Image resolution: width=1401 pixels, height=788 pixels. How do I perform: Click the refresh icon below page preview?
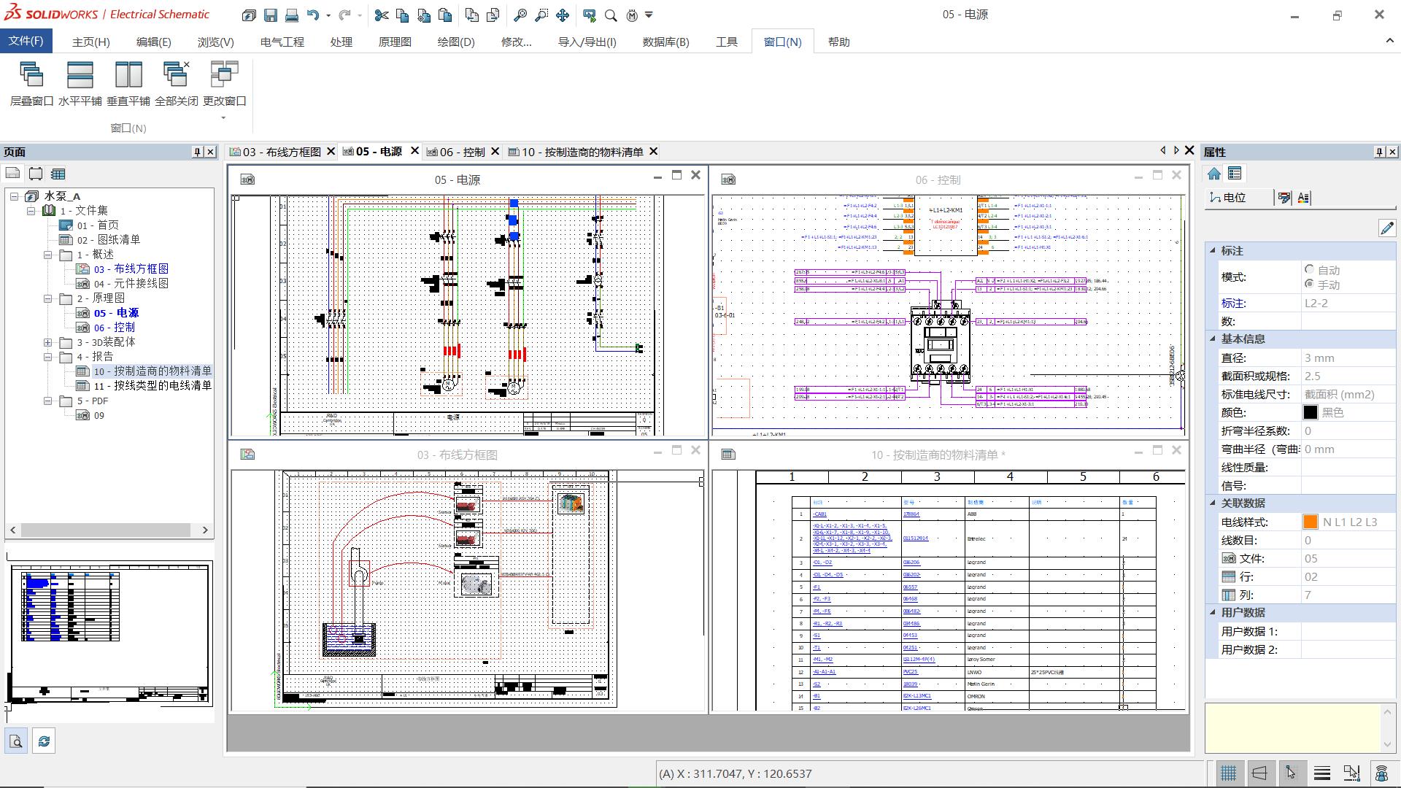pyautogui.click(x=44, y=741)
